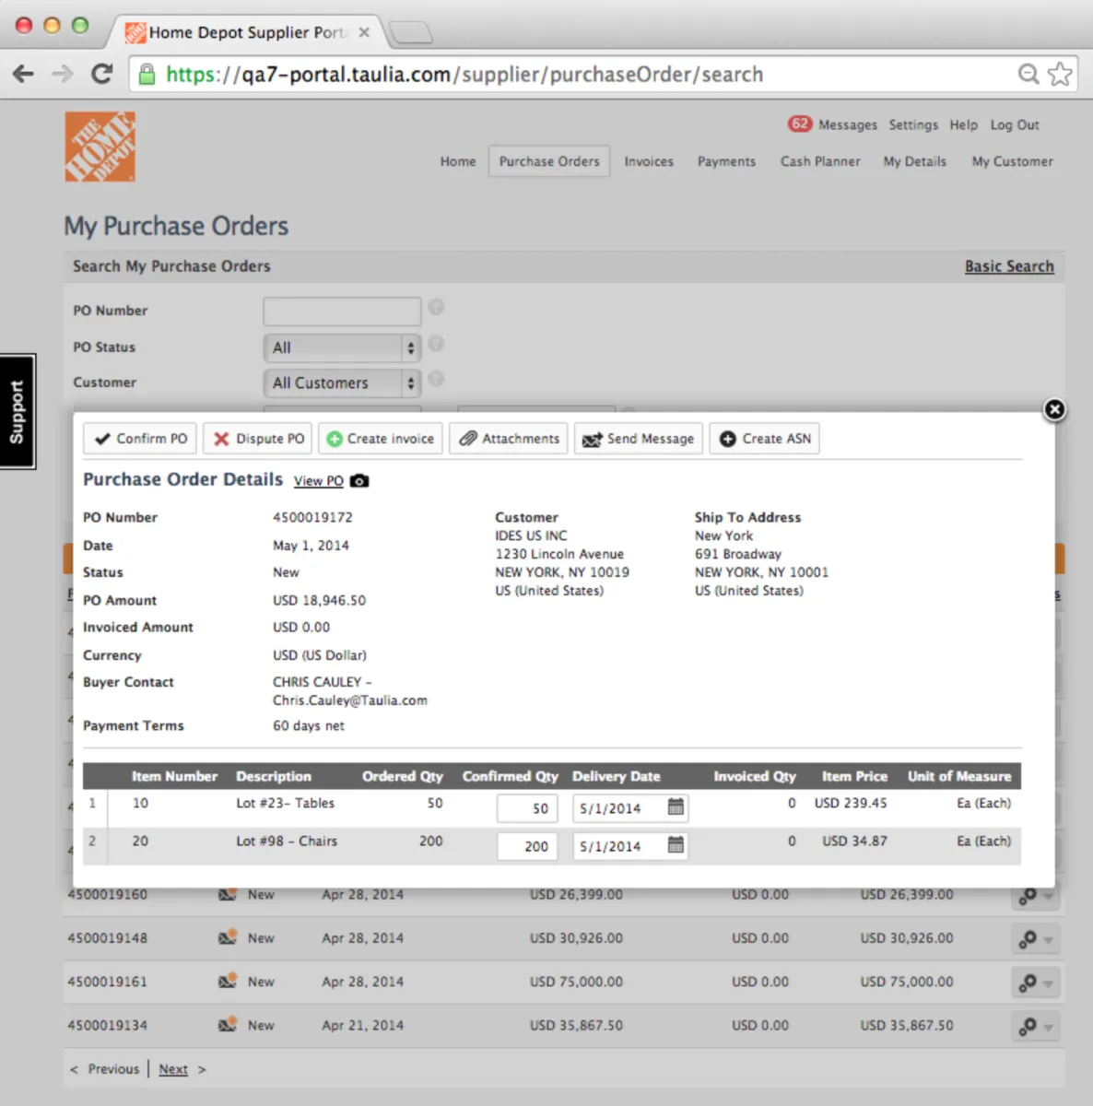Bookmark the page with the star icon
Screen dimensions: 1093x1106
pos(1060,74)
